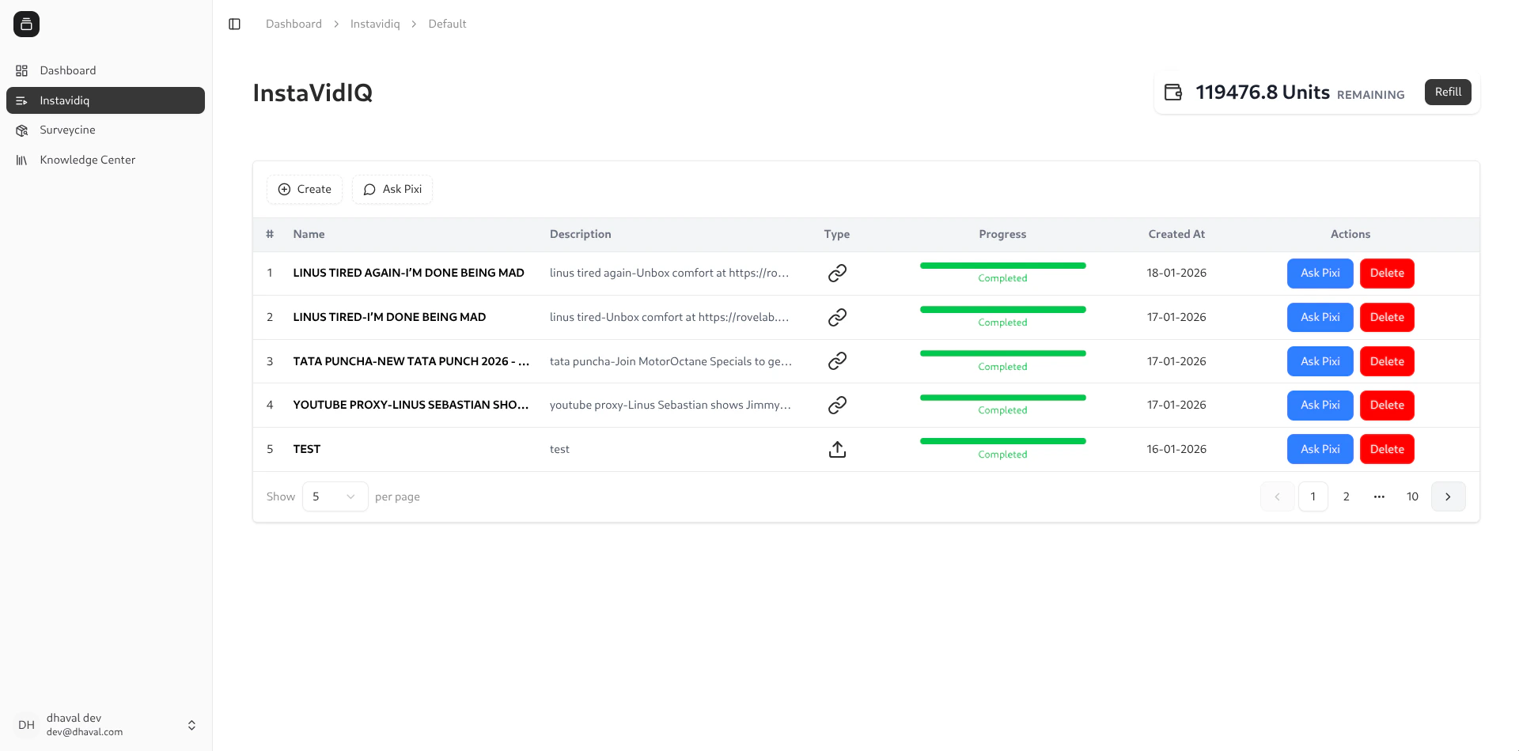
Task: Click the app logo in the sidebar
Action: pyautogui.click(x=26, y=24)
